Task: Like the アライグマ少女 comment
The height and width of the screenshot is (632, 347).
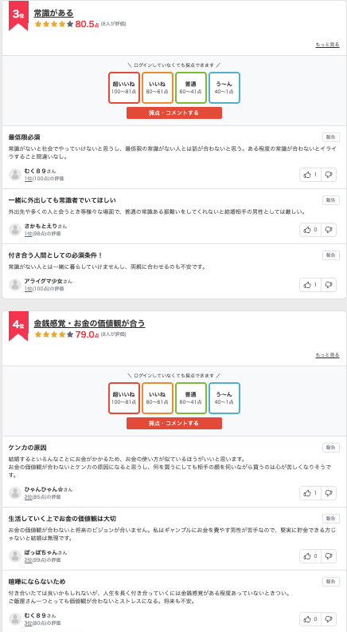Action: click(310, 285)
